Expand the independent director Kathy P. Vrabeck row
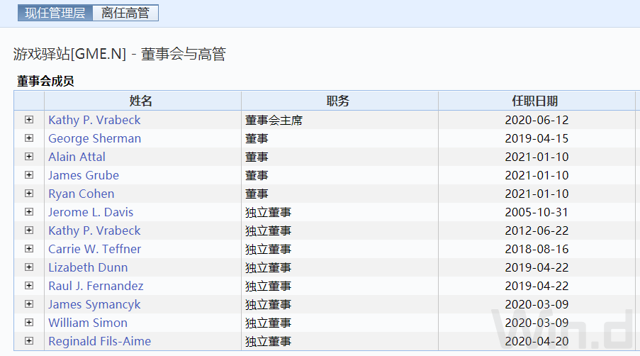 29,230
